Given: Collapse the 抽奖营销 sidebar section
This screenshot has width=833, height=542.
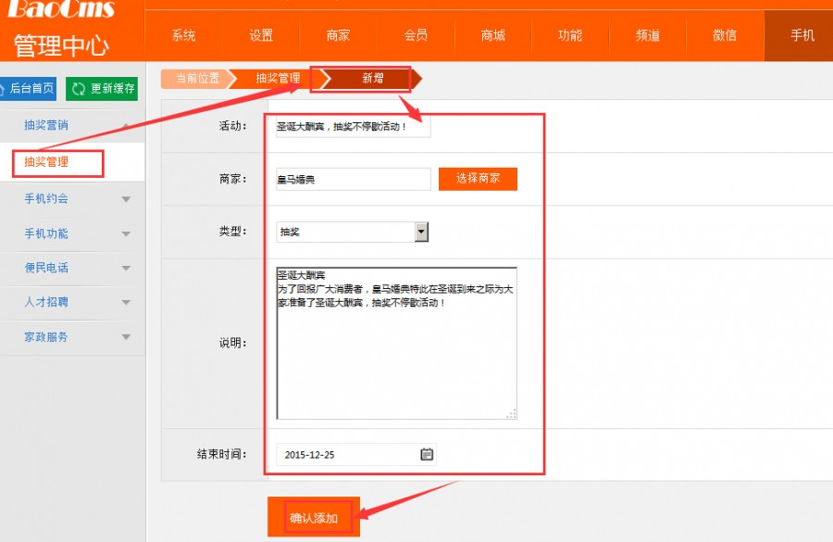Looking at the screenshot, I should [x=72, y=125].
